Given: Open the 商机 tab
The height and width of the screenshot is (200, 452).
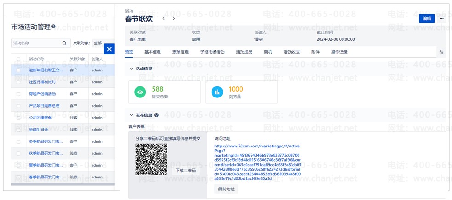Looking at the screenshot, I should (x=268, y=52).
